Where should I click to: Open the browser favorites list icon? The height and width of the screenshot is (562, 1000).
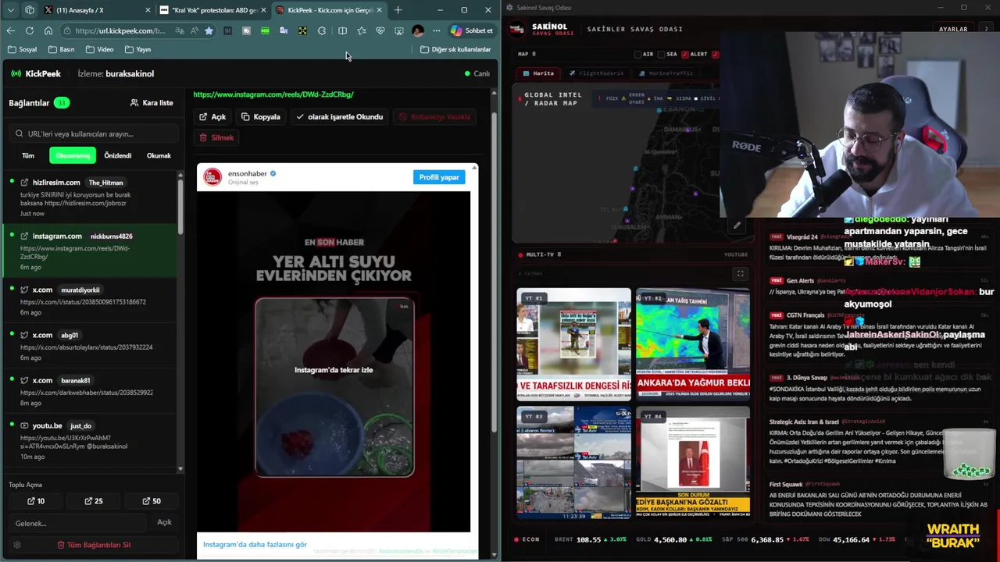[x=361, y=30]
